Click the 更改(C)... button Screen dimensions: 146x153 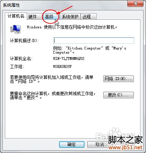pyautogui.click(x=119, y=95)
